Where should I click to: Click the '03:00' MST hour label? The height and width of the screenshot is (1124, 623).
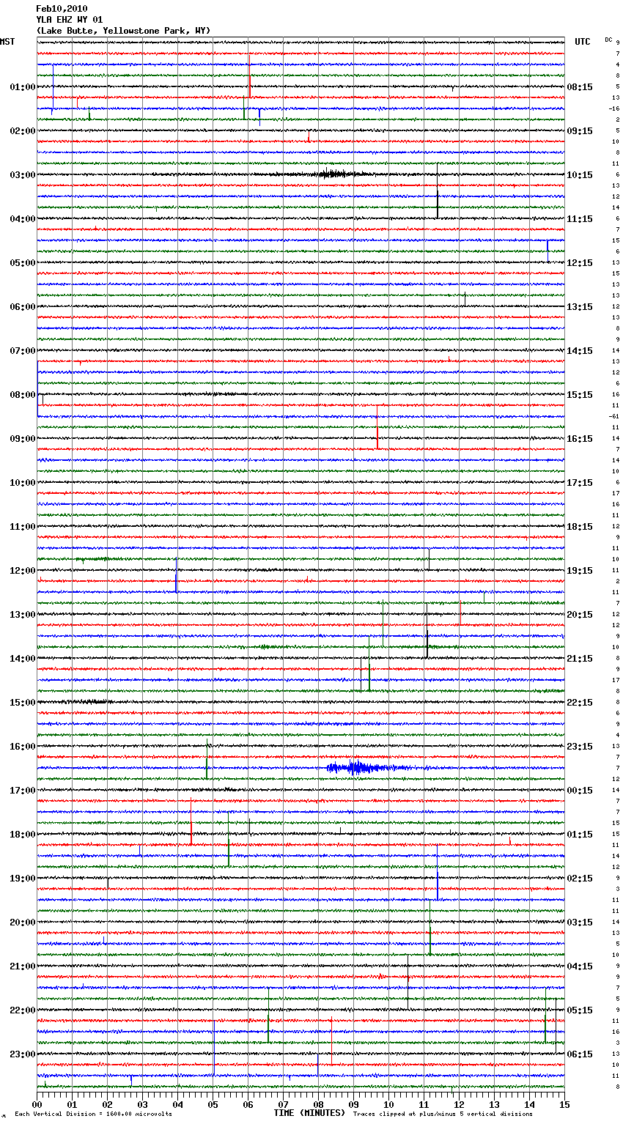pyautogui.click(x=23, y=175)
